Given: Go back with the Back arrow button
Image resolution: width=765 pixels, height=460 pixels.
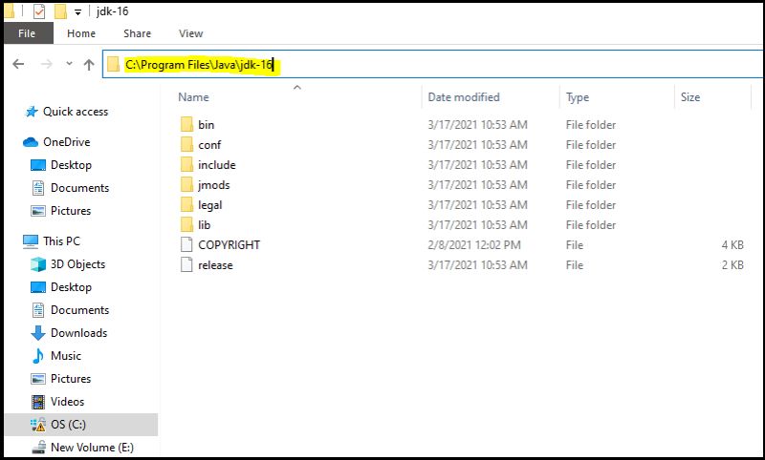Looking at the screenshot, I should [18, 64].
